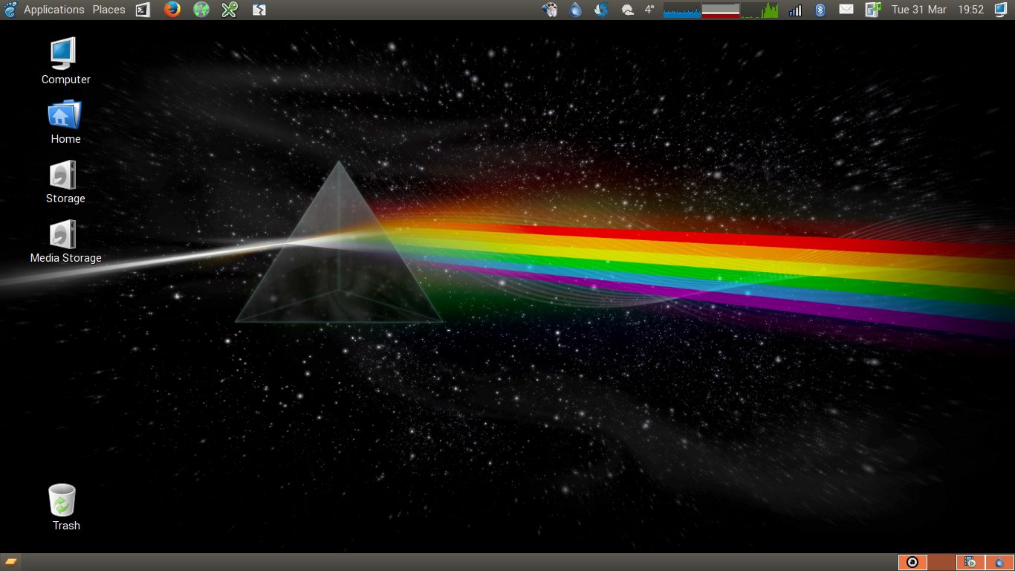Open the green keys launcher in panel
1015x571 pixels.
tap(230, 10)
